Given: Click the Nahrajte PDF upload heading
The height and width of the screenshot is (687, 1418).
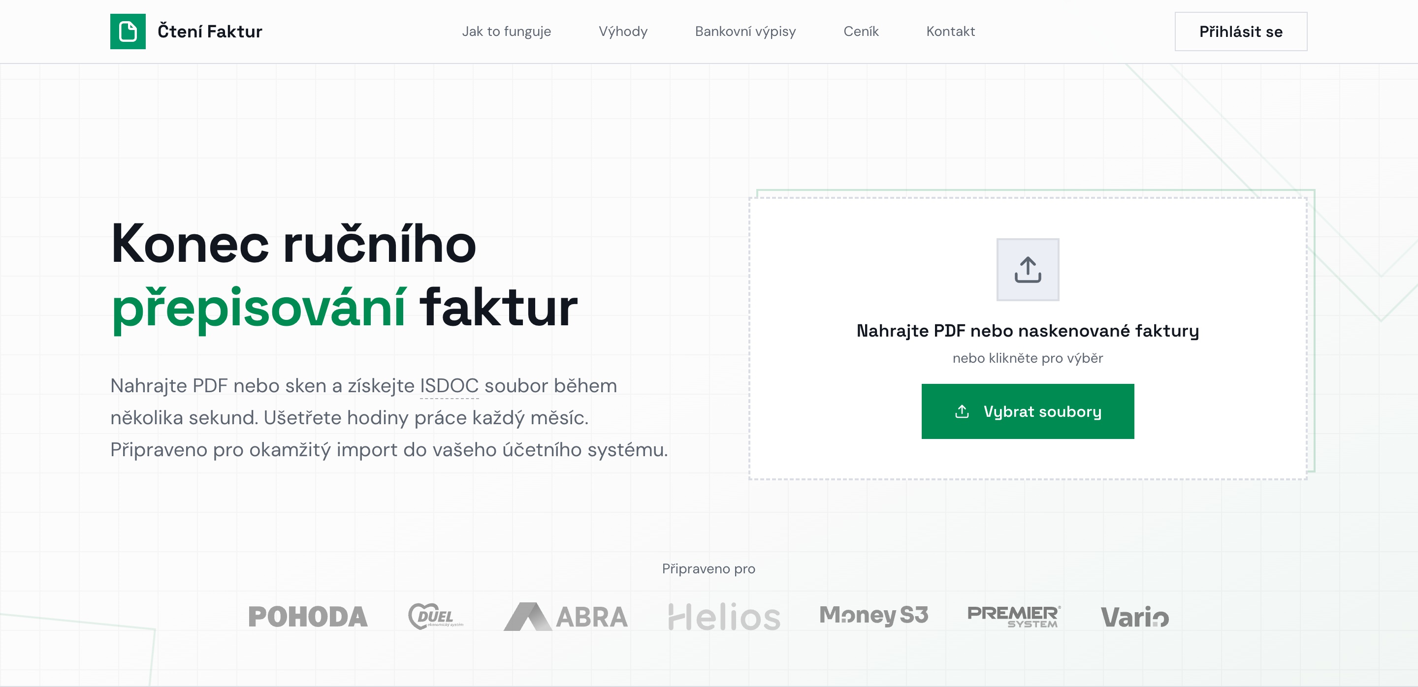Looking at the screenshot, I should click(1027, 331).
